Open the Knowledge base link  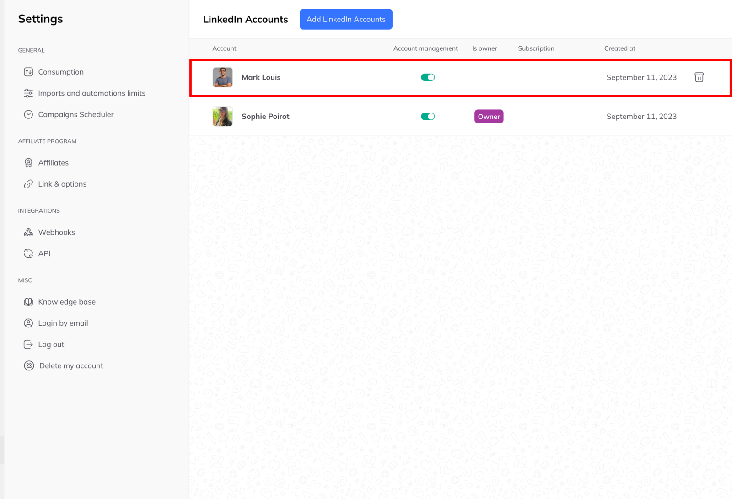coord(67,302)
